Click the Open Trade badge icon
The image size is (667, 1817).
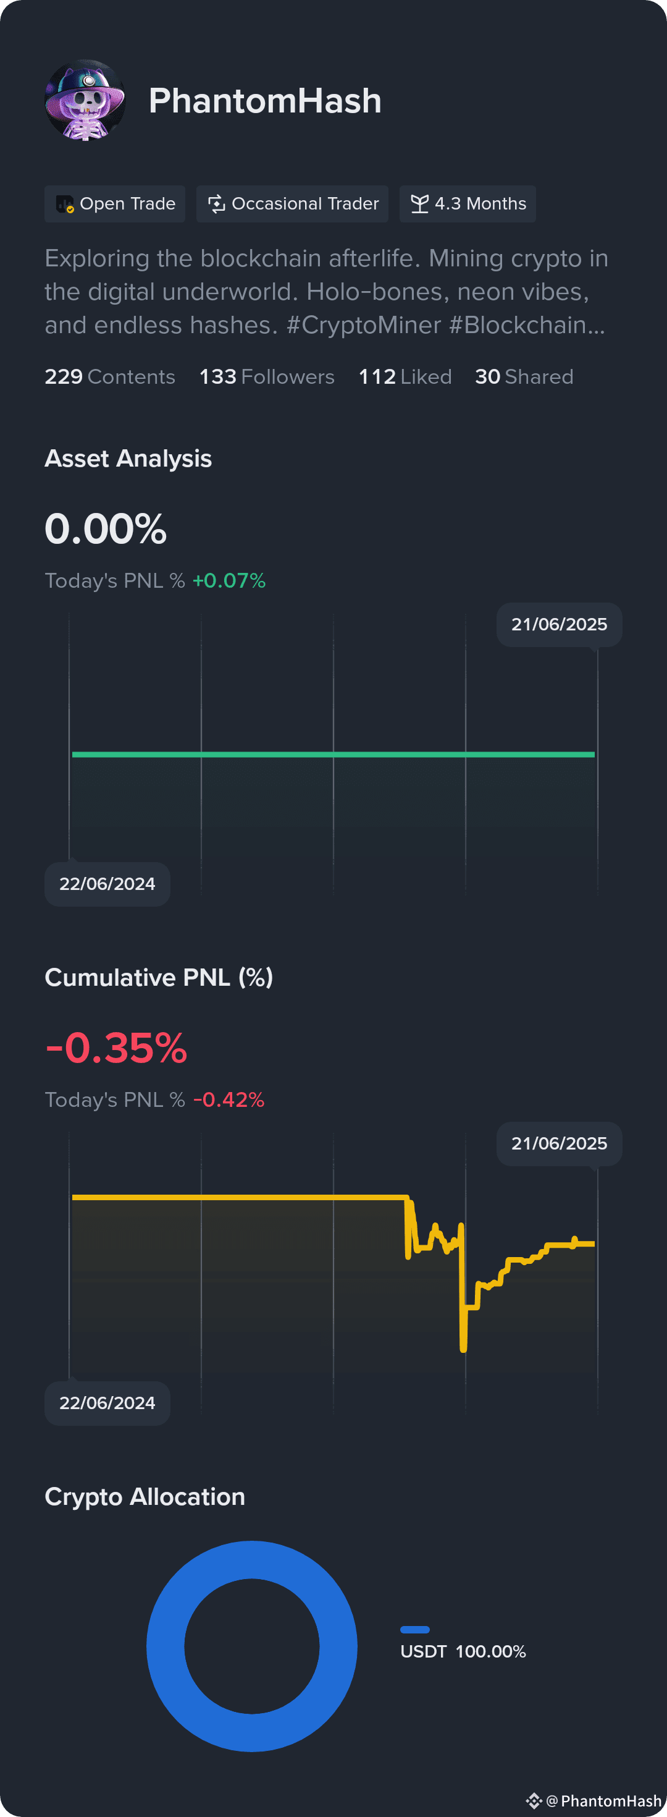click(64, 205)
